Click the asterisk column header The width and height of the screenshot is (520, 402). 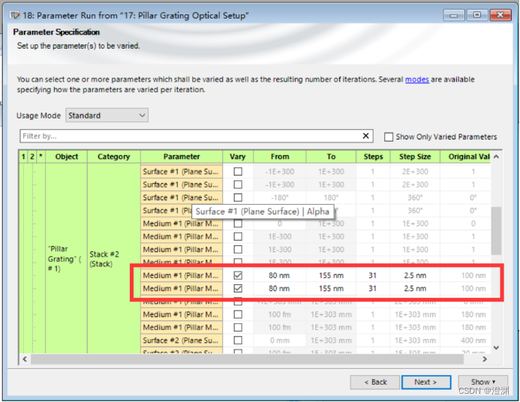(41, 157)
